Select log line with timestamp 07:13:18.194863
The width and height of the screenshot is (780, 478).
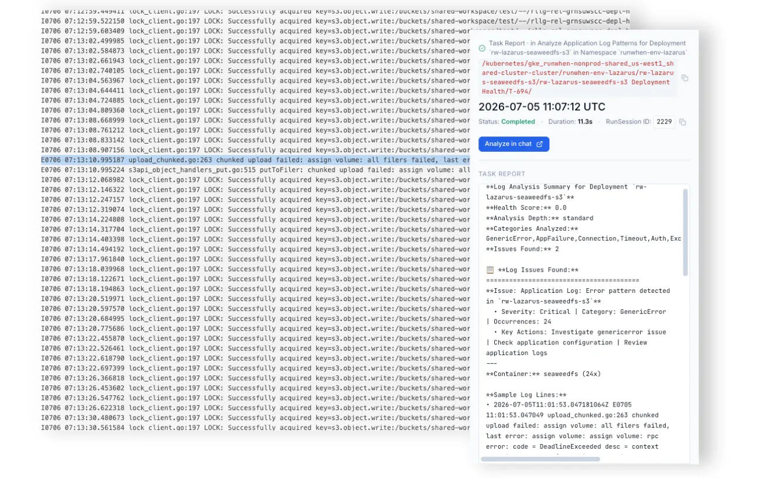255,289
